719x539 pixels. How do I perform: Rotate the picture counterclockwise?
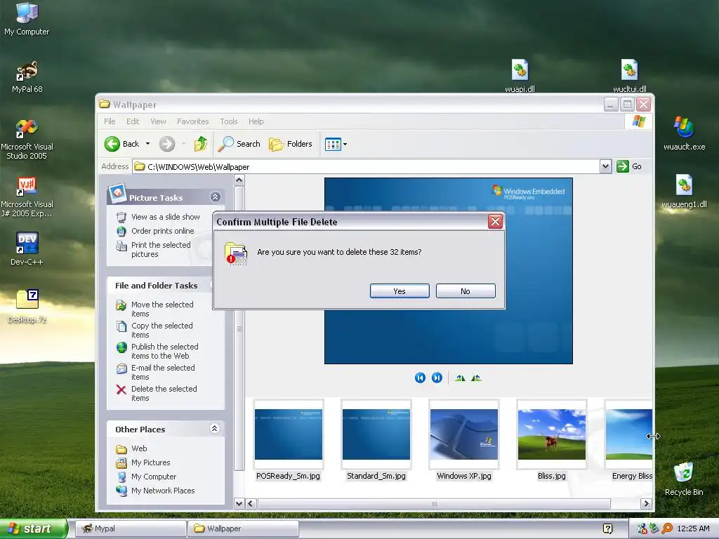coord(476,378)
